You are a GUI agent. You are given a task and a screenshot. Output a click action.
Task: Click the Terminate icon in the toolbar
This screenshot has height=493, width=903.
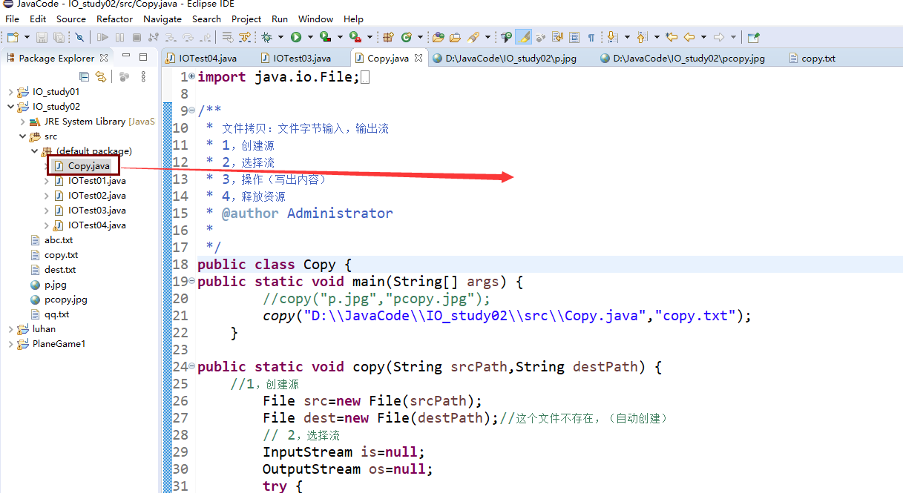tap(137, 37)
